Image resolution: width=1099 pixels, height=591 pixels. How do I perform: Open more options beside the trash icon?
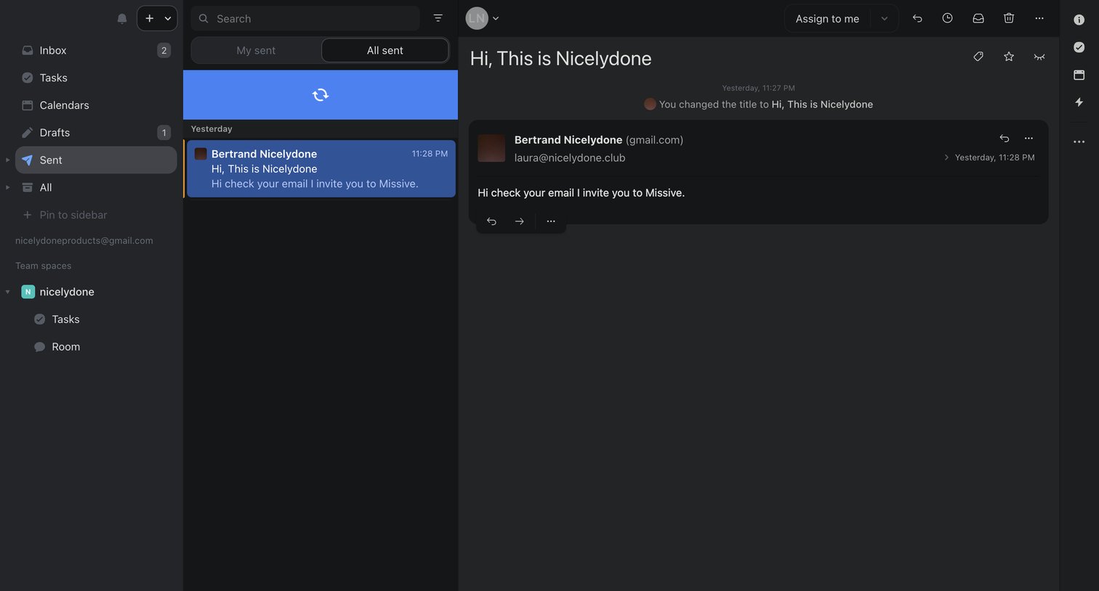pyautogui.click(x=1039, y=18)
